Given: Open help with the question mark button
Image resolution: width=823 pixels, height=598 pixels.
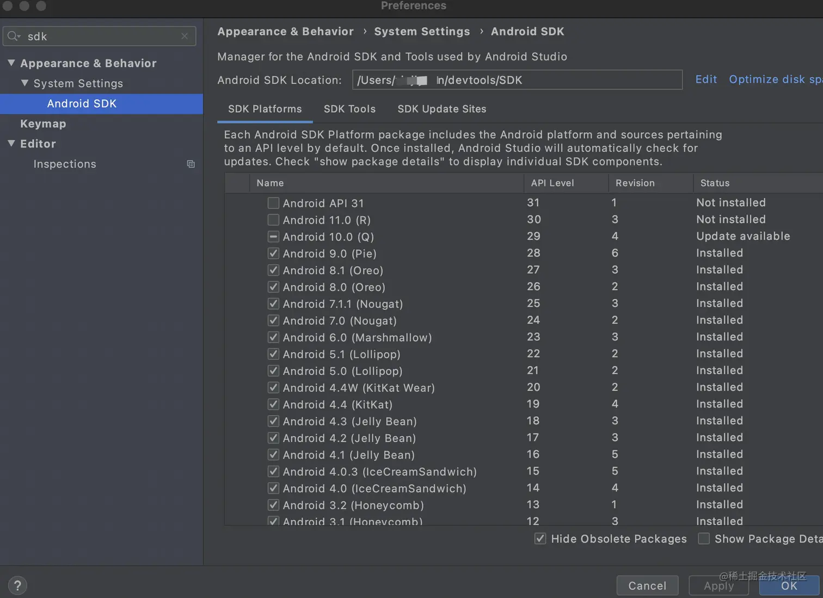Looking at the screenshot, I should coord(17,585).
